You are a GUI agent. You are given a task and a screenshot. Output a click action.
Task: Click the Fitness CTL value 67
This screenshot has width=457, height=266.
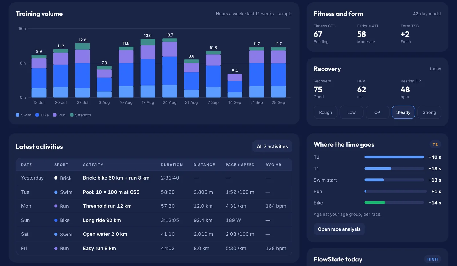[x=318, y=34]
